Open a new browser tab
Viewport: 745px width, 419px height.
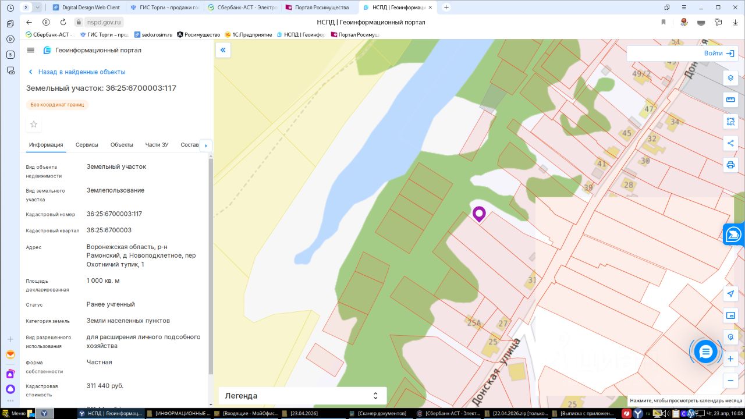[x=446, y=8]
